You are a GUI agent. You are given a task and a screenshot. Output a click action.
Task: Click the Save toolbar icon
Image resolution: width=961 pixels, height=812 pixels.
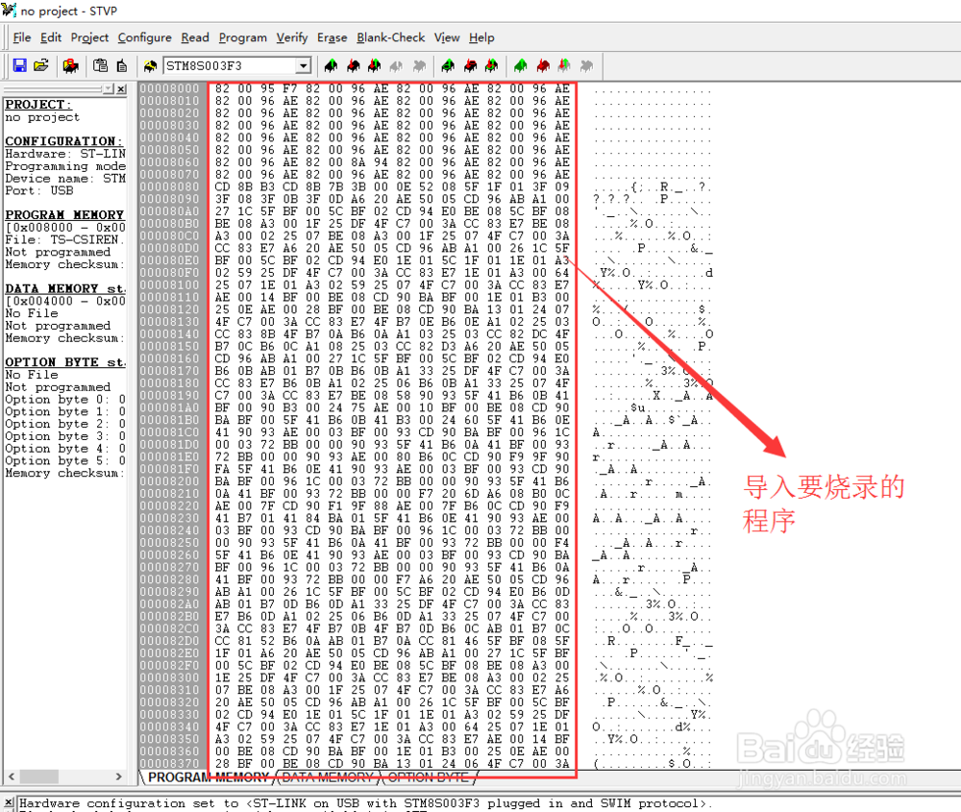coord(19,65)
